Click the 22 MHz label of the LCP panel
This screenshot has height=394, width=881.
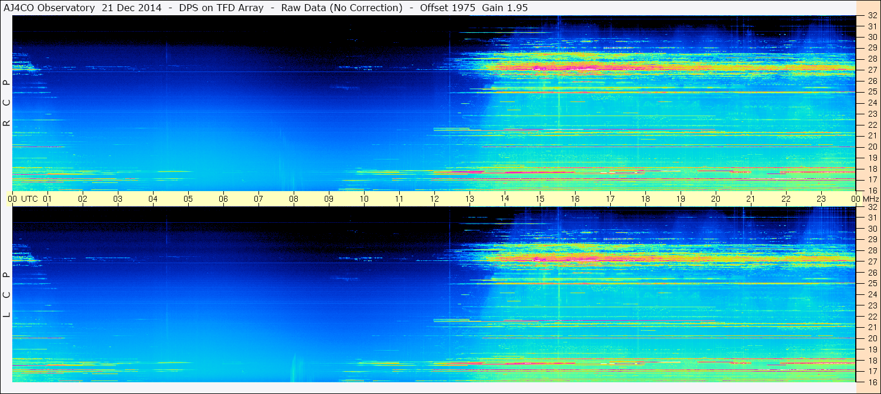(872, 317)
